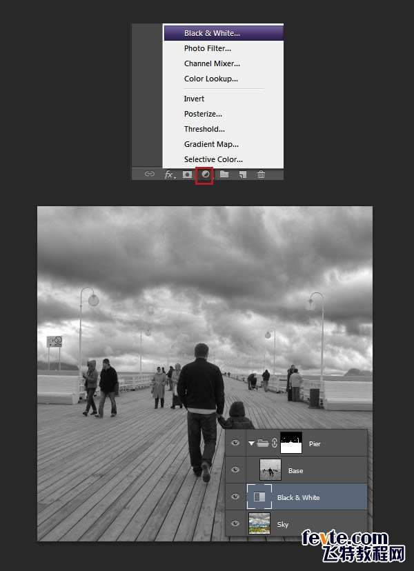The width and height of the screenshot is (414, 571).
Task: Click Black & White adjustment layer icon
Action: tap(259, 497)
